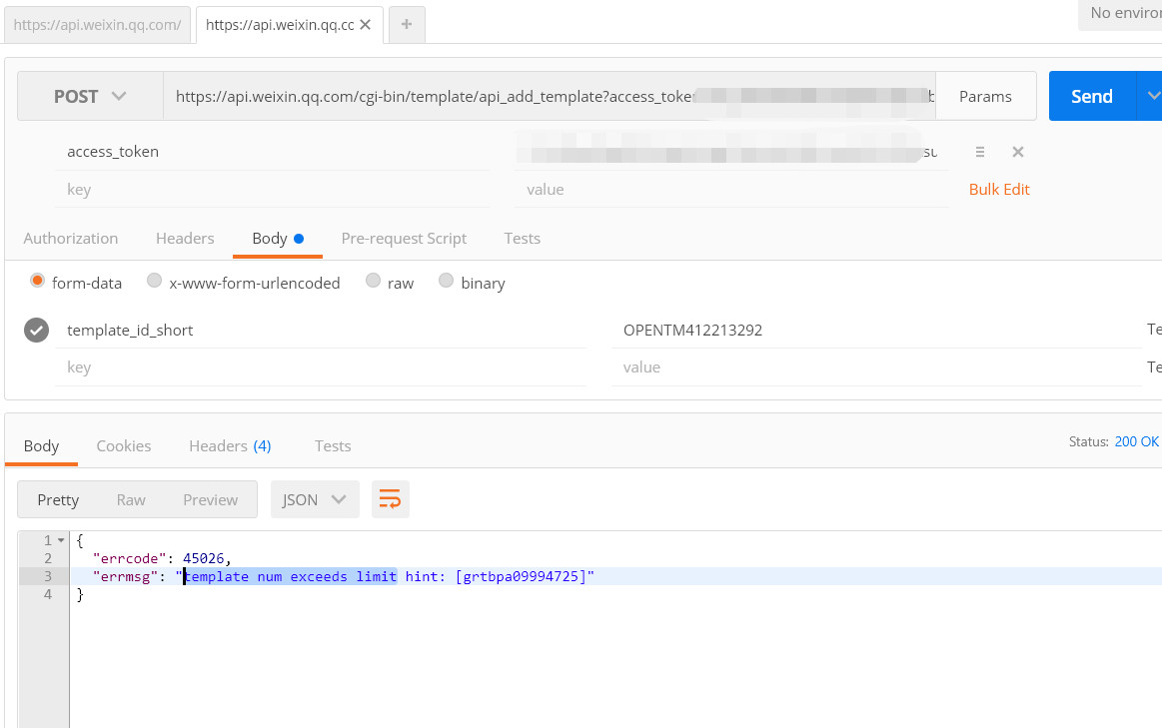1162x728 pixels.
Task: Switch response view to Pretty
Action: [58, 500]
